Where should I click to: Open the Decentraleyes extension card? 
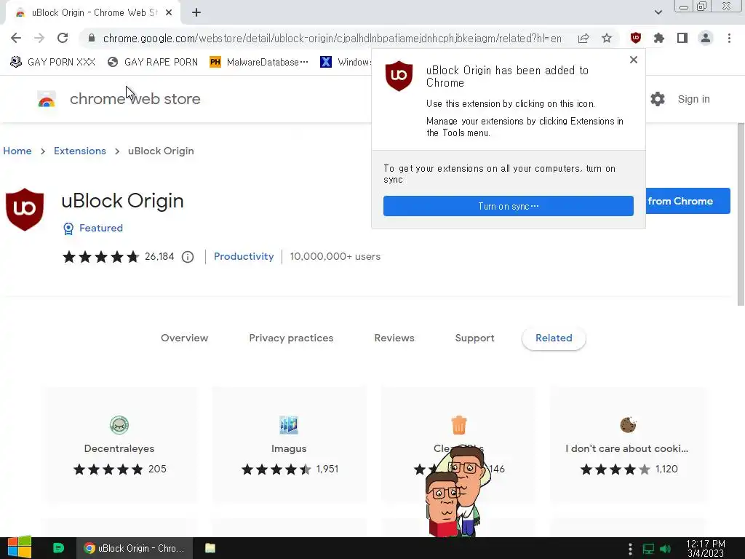click(x=119, y=445)
